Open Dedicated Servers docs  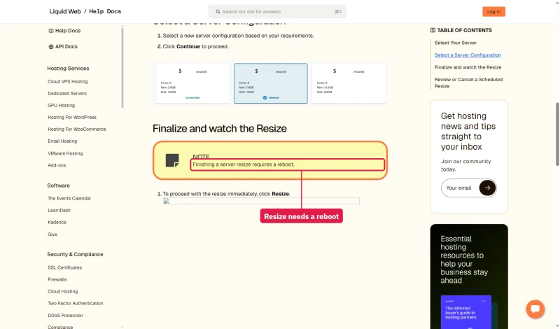click(67, 94)
